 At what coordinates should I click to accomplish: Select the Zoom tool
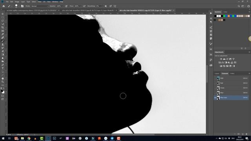3,82
